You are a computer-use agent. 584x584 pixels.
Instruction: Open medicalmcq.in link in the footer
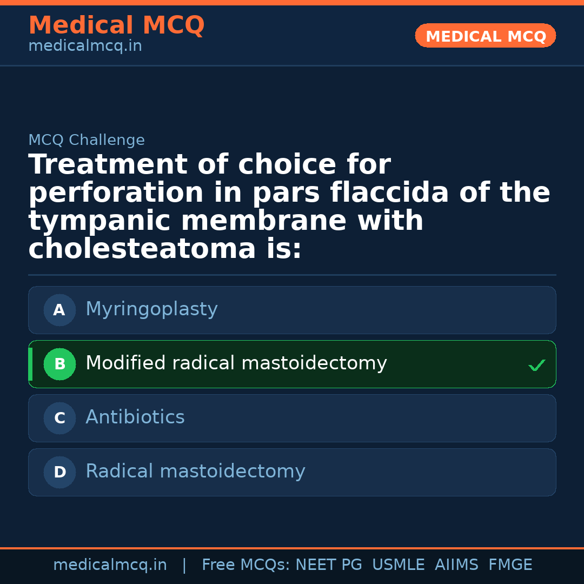tap(110, 565)
